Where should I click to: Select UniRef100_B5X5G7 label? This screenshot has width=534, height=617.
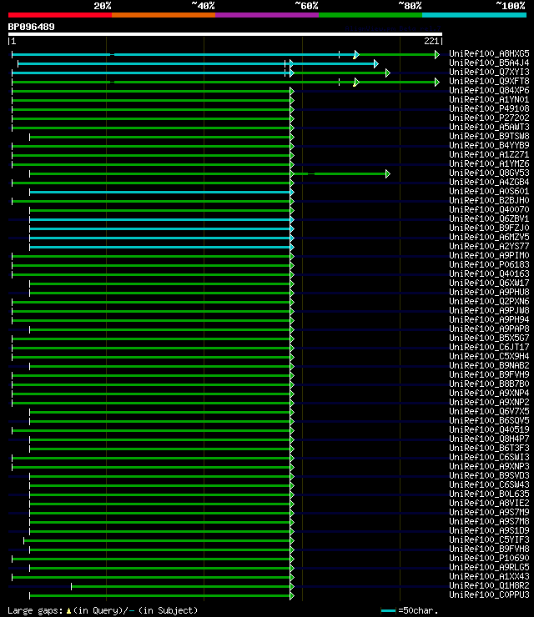pos(489,338)
